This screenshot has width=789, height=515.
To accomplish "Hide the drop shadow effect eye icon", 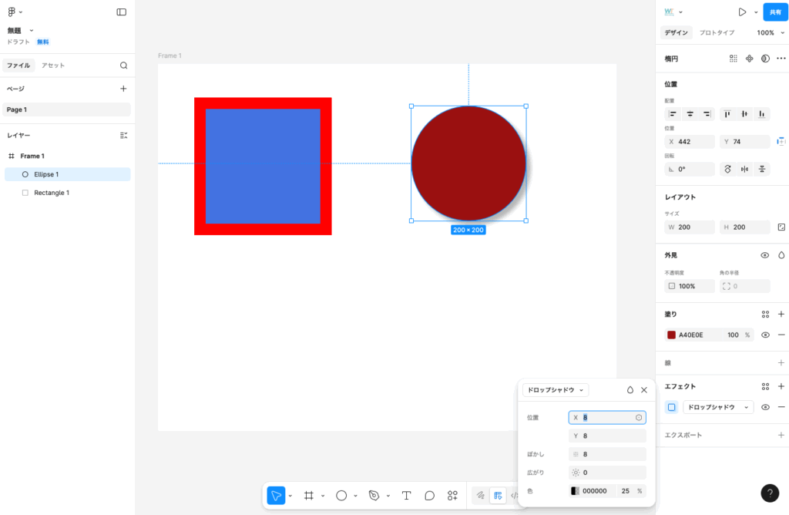I will pyautogui.click(x=765, y=407).
